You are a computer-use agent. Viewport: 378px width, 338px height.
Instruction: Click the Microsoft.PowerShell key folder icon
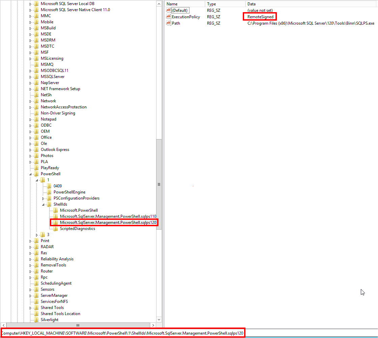click(x=56, y=210)
